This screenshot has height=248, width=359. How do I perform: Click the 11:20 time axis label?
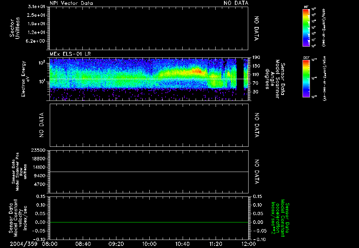[216, 244]
